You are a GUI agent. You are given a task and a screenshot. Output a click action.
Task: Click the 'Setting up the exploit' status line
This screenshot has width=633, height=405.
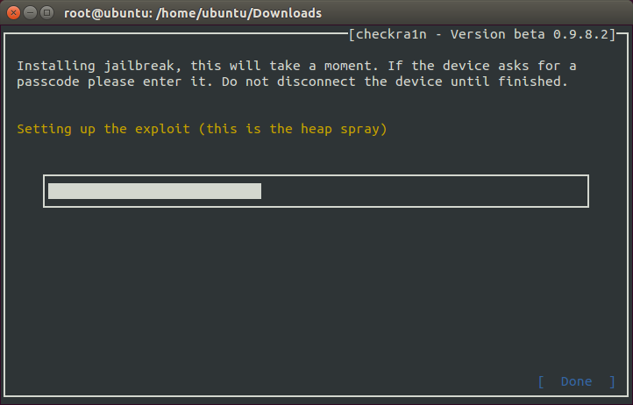coord(202,129)
